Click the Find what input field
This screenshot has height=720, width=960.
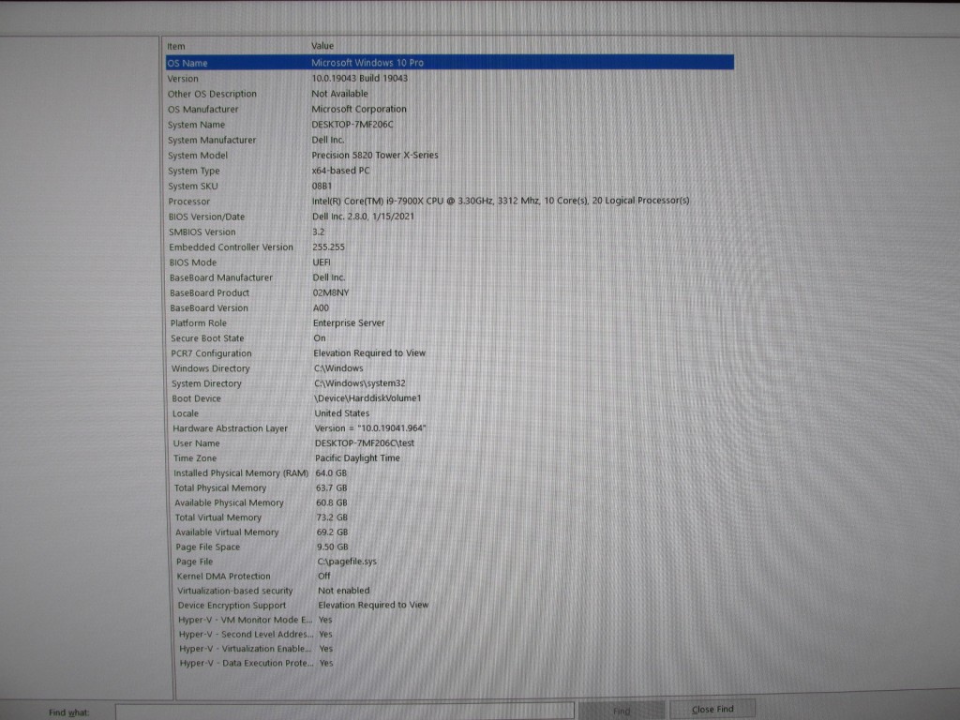[x=345, y=712]
